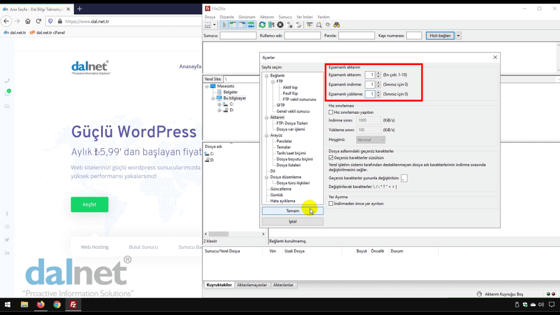Click the cancel current operation icon
This screenshot has width=560, height=315.
(x=281, y=25)
